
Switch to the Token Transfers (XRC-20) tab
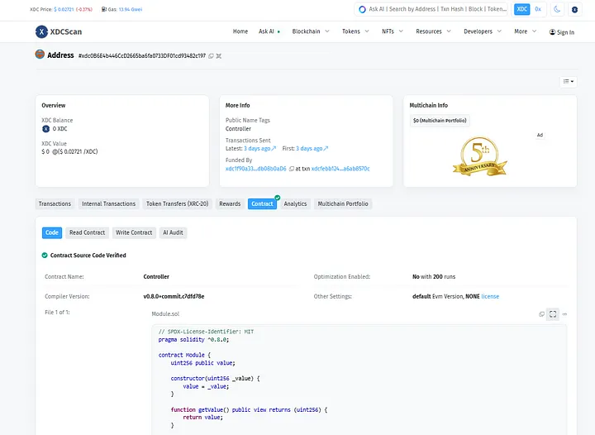click(177, 203)
